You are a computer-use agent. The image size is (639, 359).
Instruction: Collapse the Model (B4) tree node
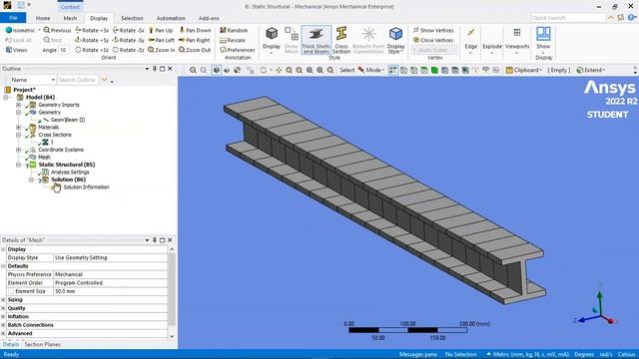(6, 98)
